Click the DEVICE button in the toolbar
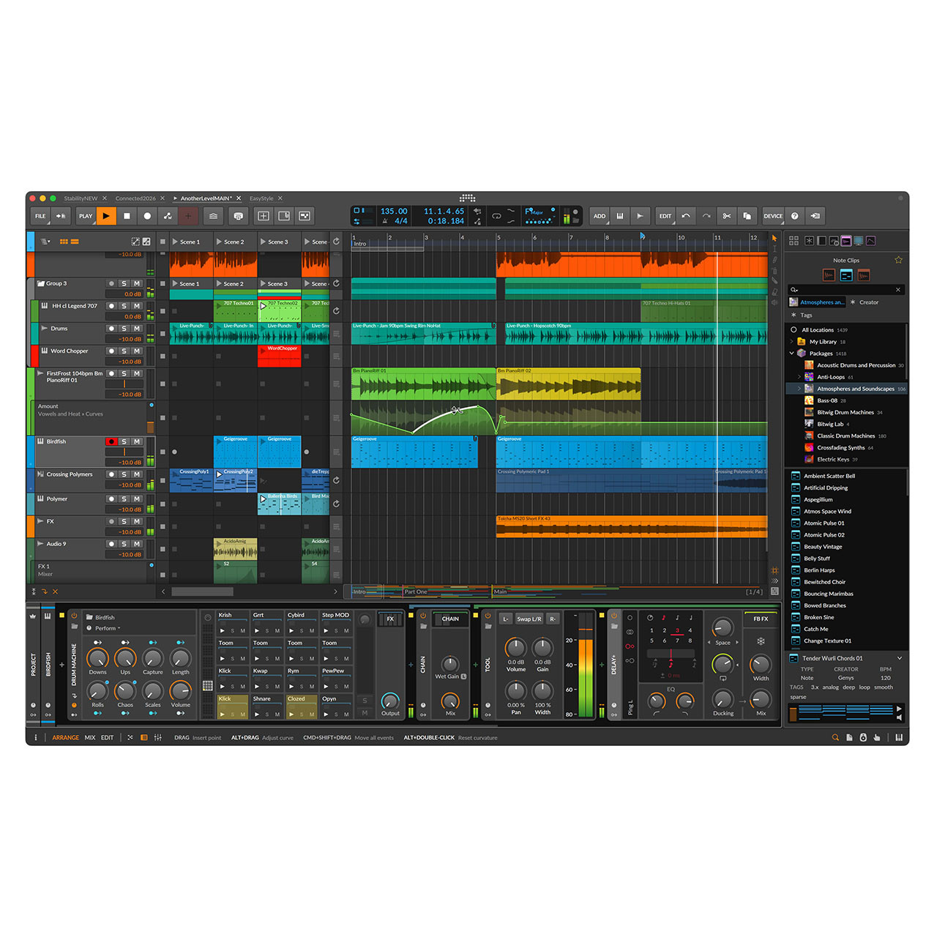This screenshot has width=937, height=937. click(x=773, y=216)
